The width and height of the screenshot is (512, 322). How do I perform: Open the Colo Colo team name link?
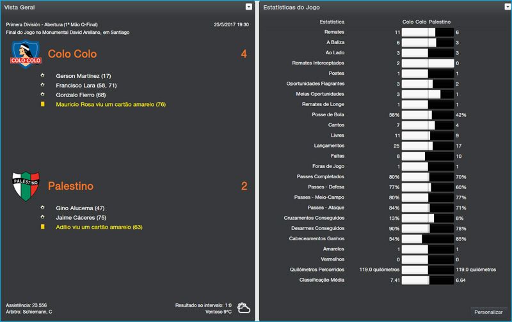(72, 54)
